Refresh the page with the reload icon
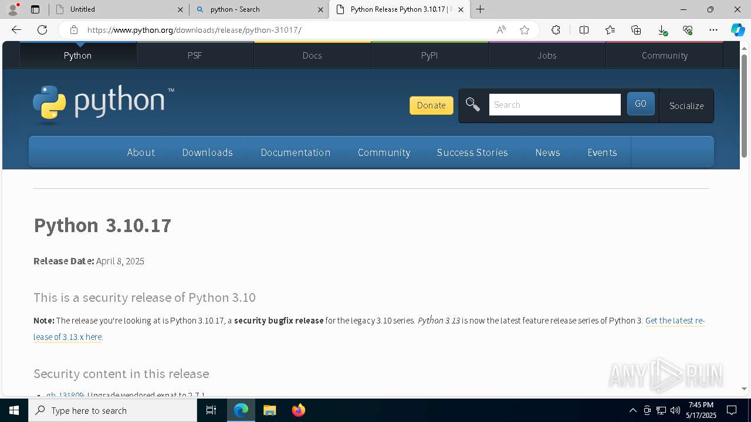 [42, 30]
